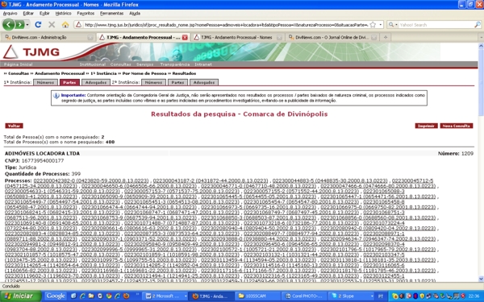Screen dimensions: 484x302
Task: Select 2ª Instância Advogados tab
Action: (x=204, y=82)
